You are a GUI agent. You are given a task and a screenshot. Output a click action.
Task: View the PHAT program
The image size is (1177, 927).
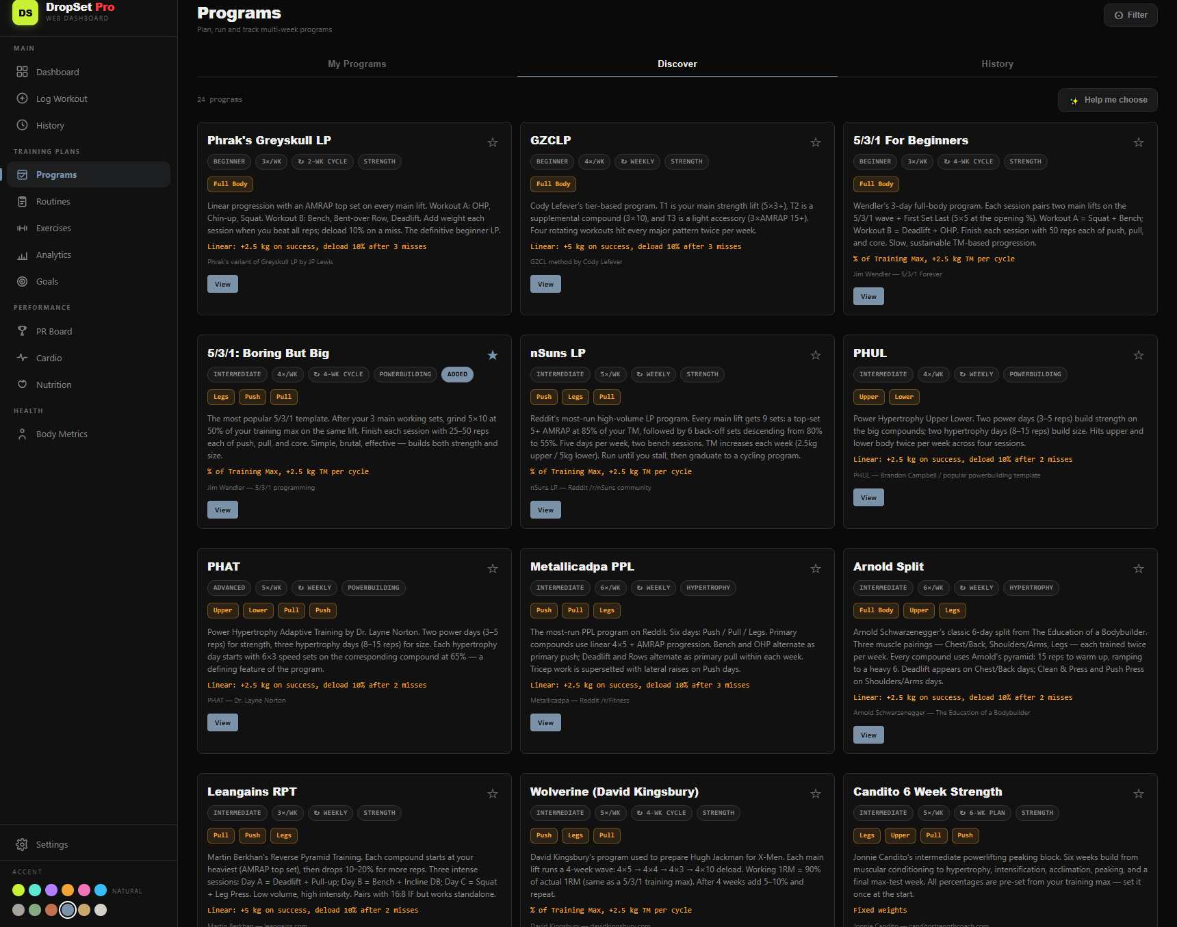[x=222, y=722]
